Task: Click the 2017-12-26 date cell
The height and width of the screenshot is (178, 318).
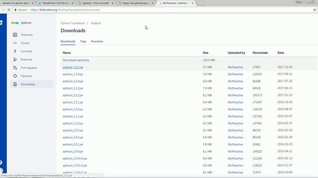Action: click(285, 67)
